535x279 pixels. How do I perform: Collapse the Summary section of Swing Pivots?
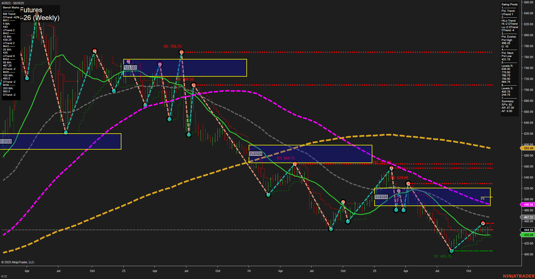point(508,101)
